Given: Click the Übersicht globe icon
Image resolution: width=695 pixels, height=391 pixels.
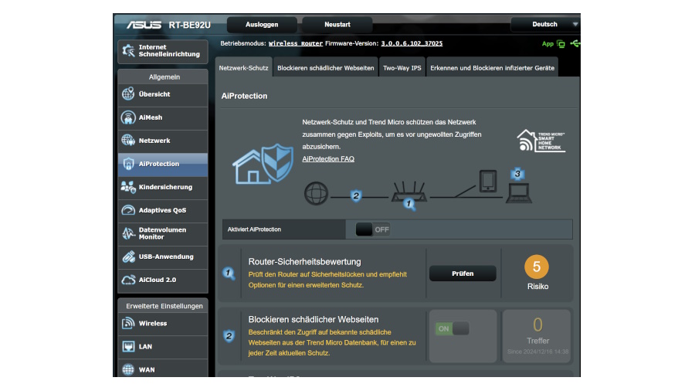Looking at the screenshot, I should coord(128,94).
